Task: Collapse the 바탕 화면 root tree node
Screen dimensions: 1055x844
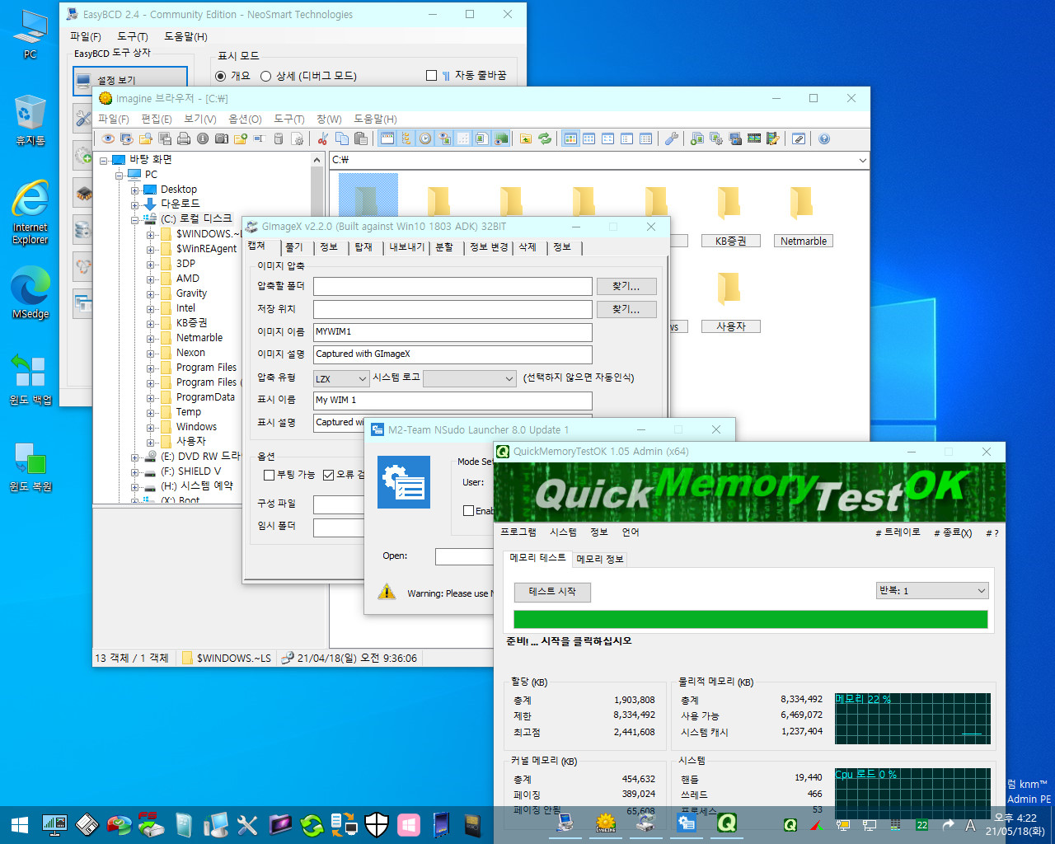Action: click(x=103, y=160)
